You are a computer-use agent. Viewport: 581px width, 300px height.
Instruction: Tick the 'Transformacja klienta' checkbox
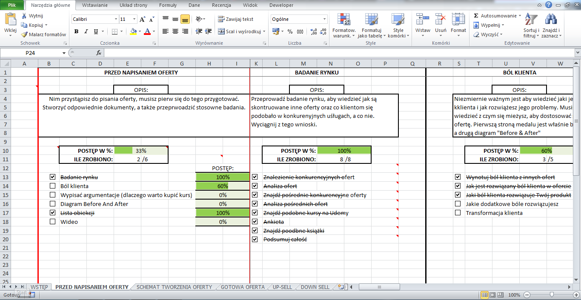pos(458,213)
